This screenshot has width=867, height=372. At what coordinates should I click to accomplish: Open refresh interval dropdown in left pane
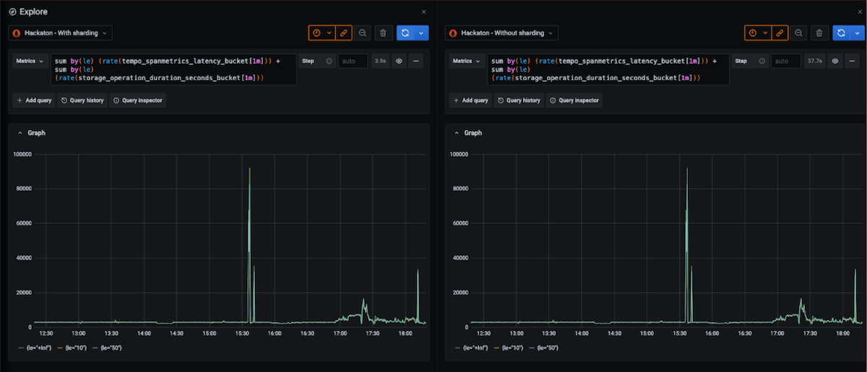(420, 33)
